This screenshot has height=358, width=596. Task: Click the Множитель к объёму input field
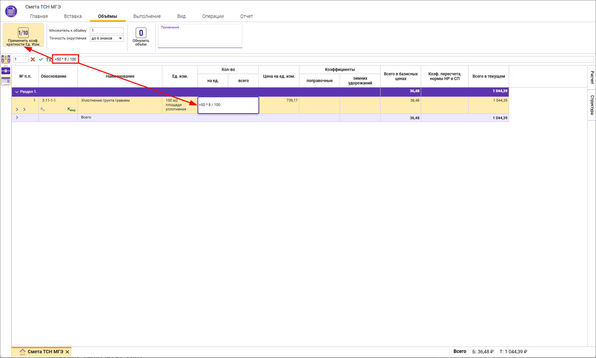tap(107, 30)
